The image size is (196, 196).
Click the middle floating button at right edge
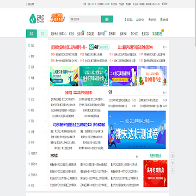(x=173, y=163)
